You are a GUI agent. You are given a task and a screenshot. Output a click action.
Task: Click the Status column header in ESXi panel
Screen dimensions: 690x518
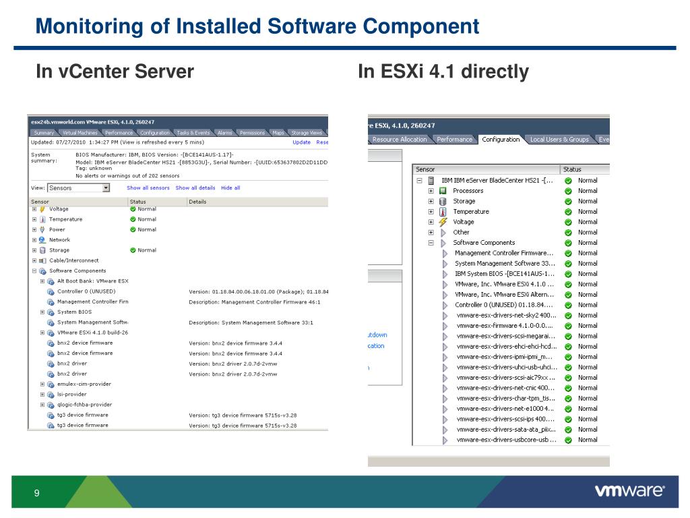tap(585, 169)
